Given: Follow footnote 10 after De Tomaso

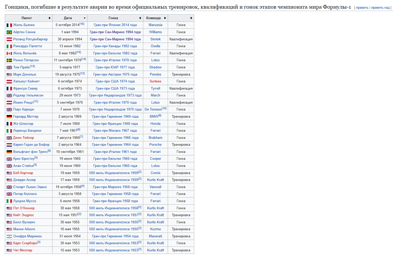Looking at the screenshot, I should (164, 108).
